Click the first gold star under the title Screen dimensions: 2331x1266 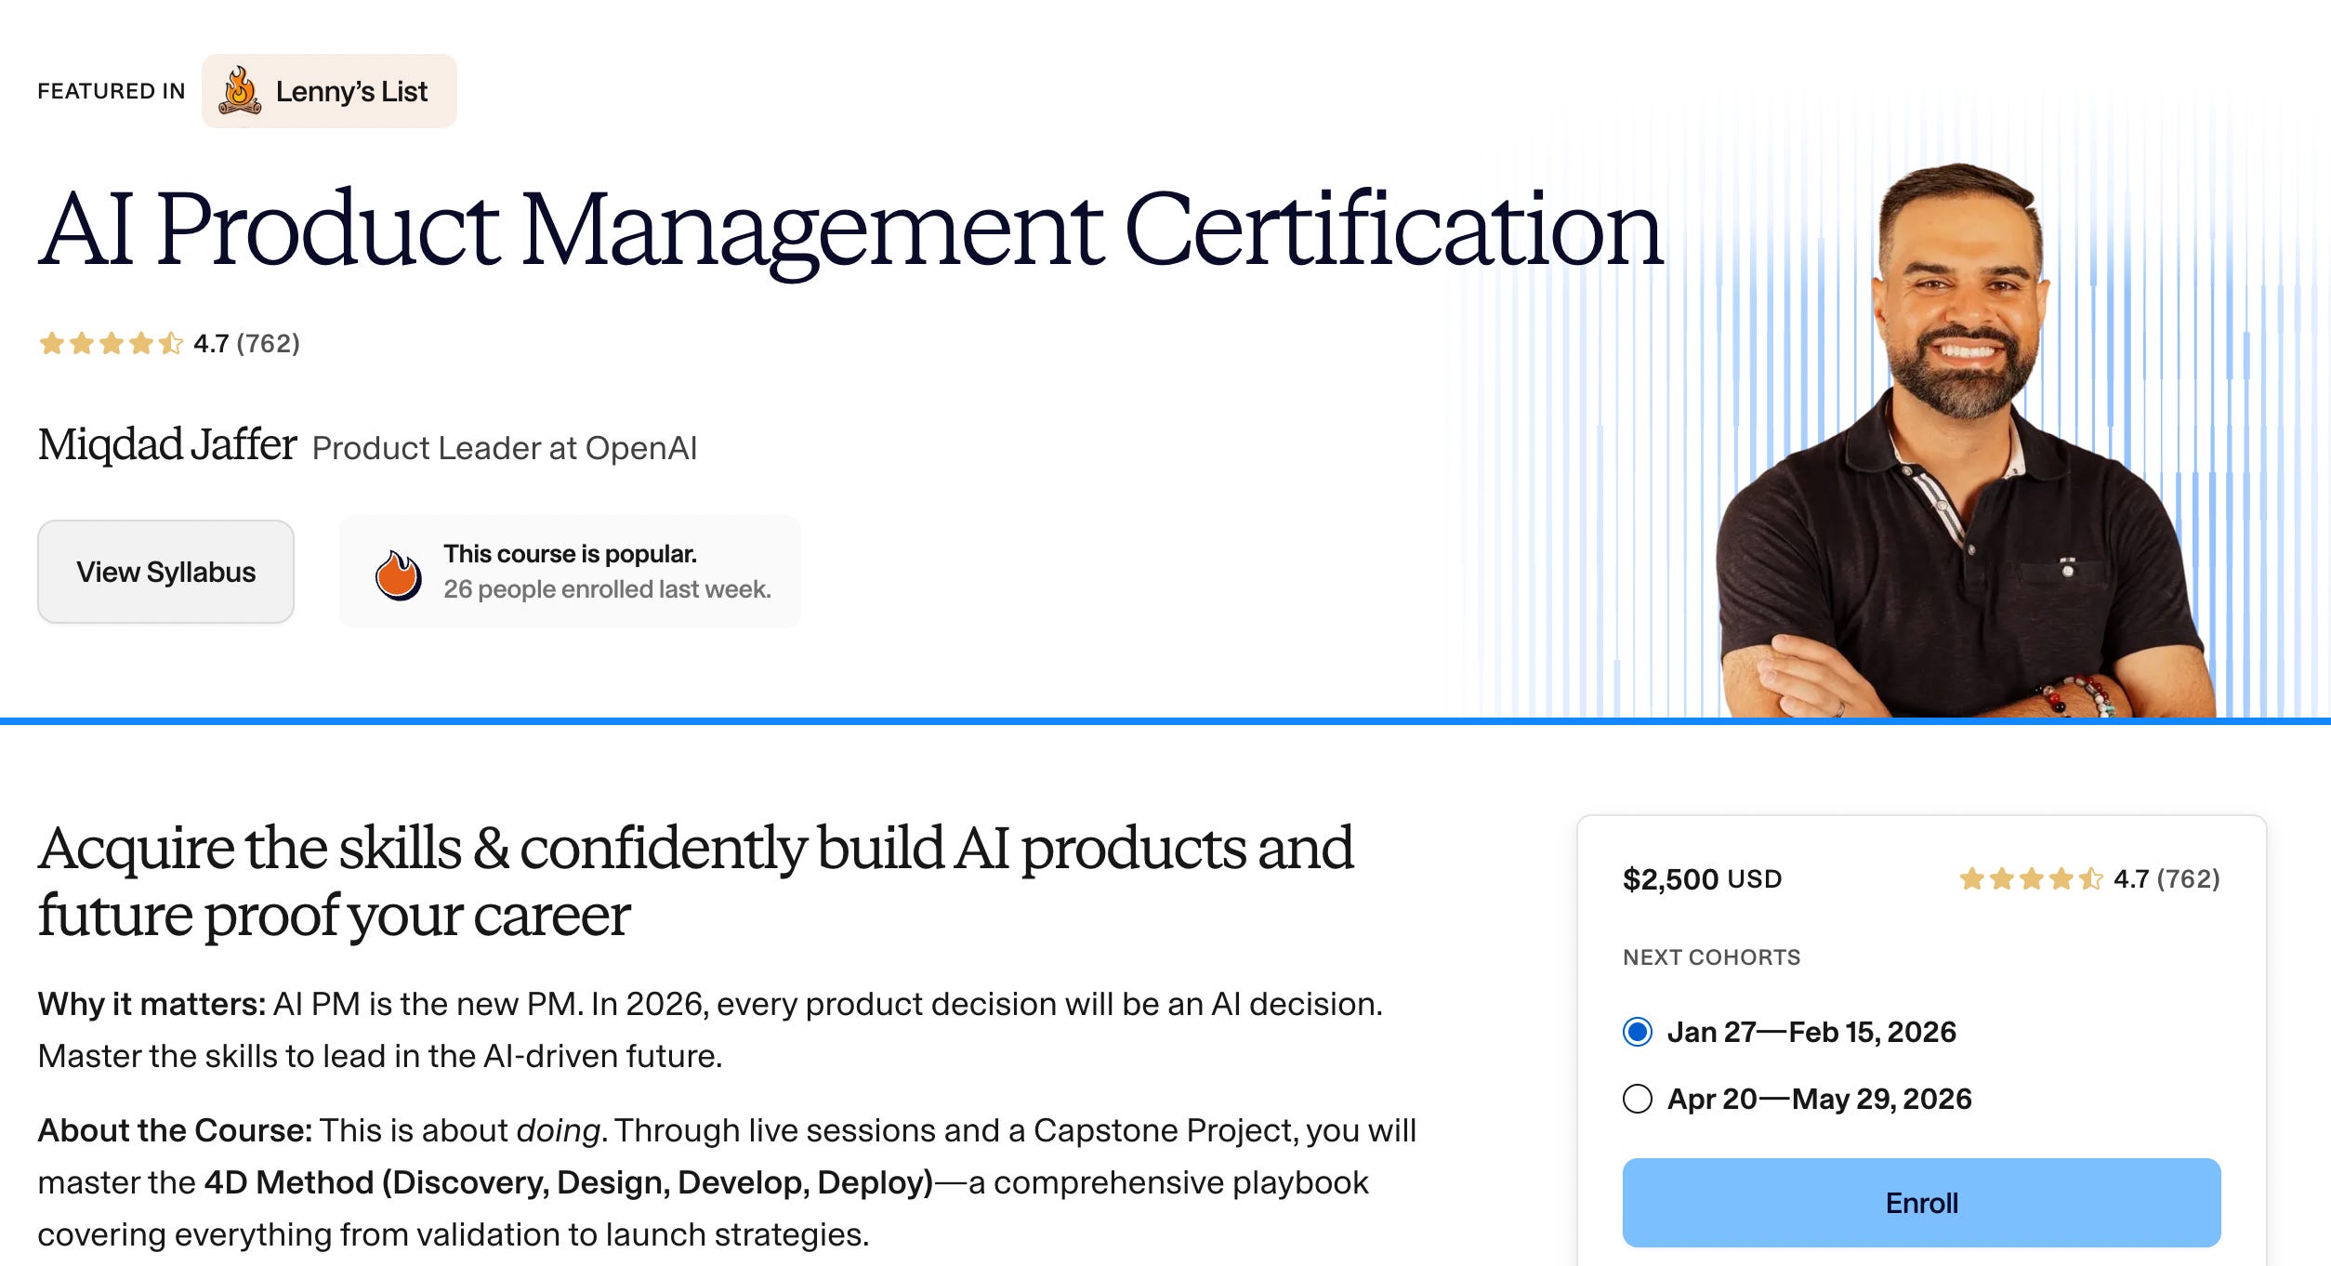tap(52, 344)
